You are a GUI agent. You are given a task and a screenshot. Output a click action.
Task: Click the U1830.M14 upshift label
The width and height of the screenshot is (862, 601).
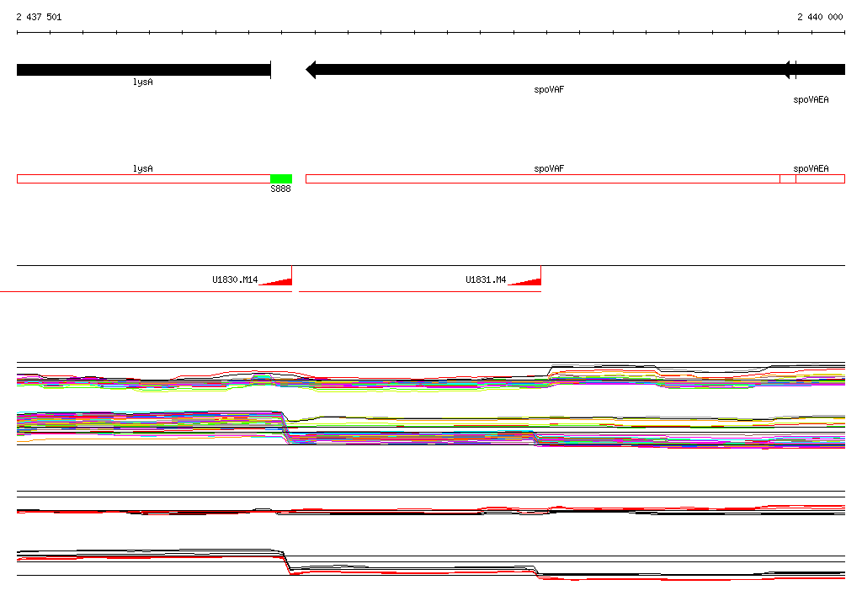tap(235, 279)
